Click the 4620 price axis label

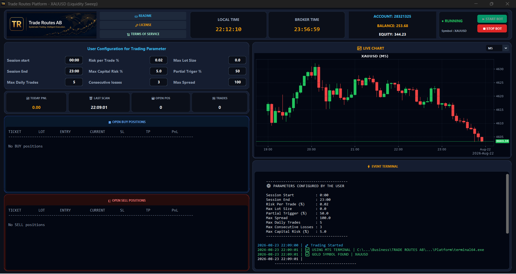click(x=500, y=96)
